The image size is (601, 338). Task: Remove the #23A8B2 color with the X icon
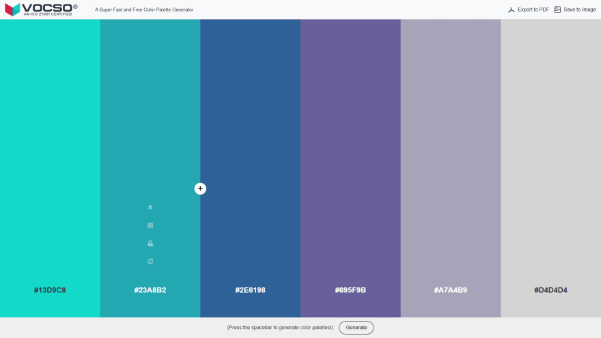tap(150, 208)
